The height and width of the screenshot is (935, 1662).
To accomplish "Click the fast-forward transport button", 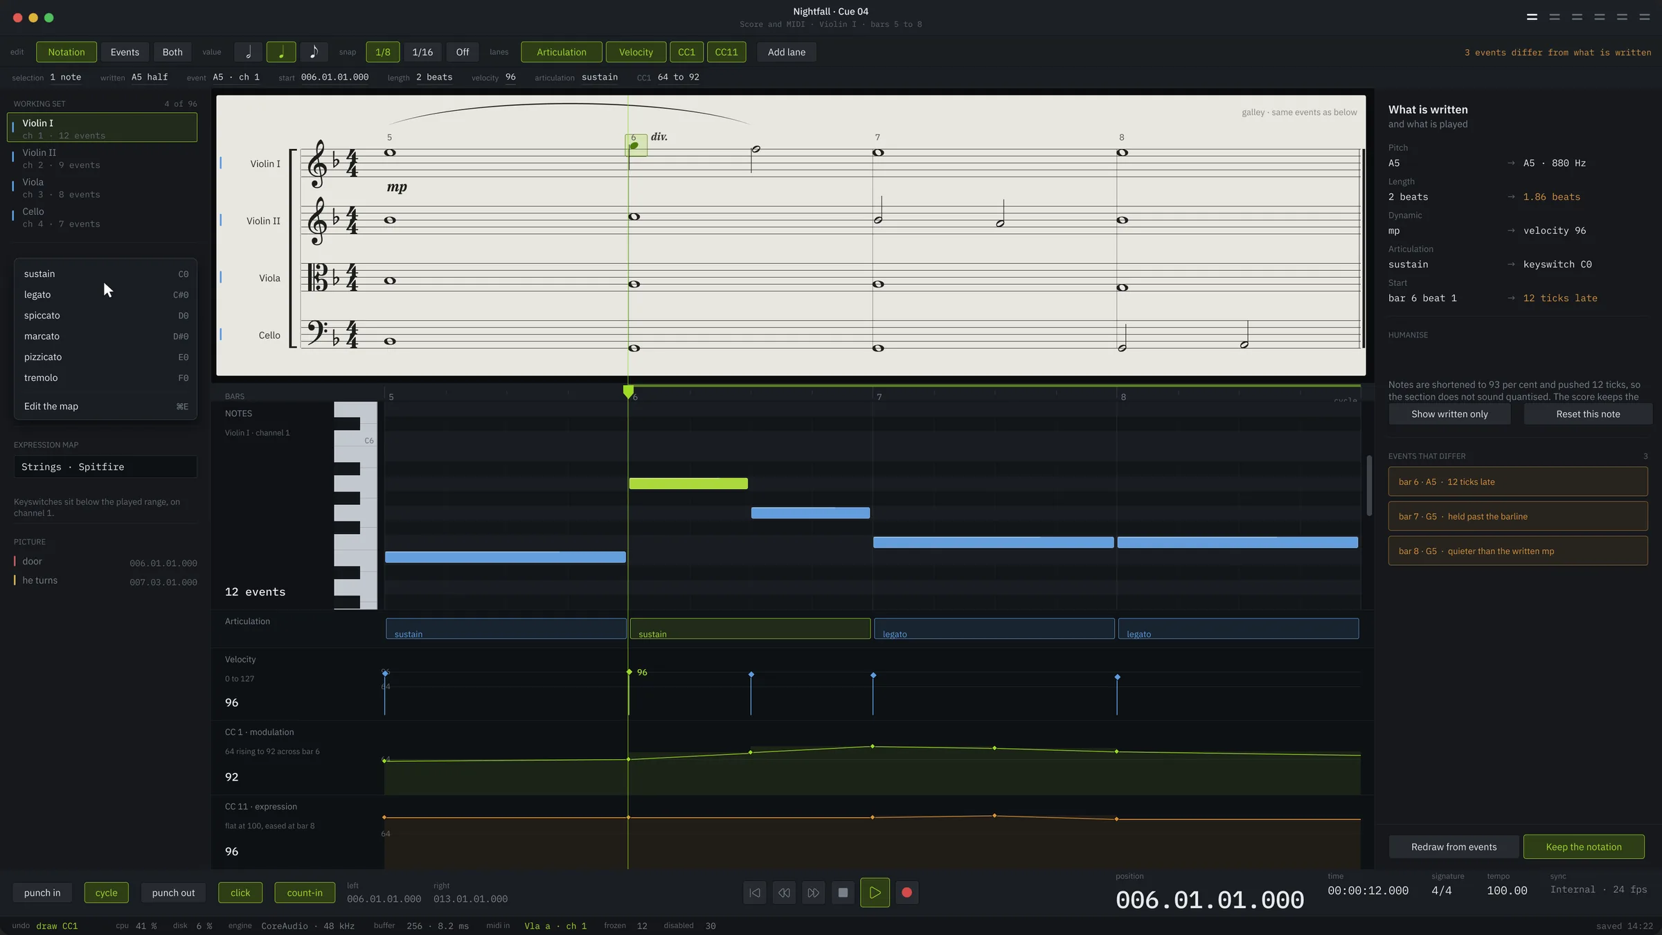I will tap(813, 893).
